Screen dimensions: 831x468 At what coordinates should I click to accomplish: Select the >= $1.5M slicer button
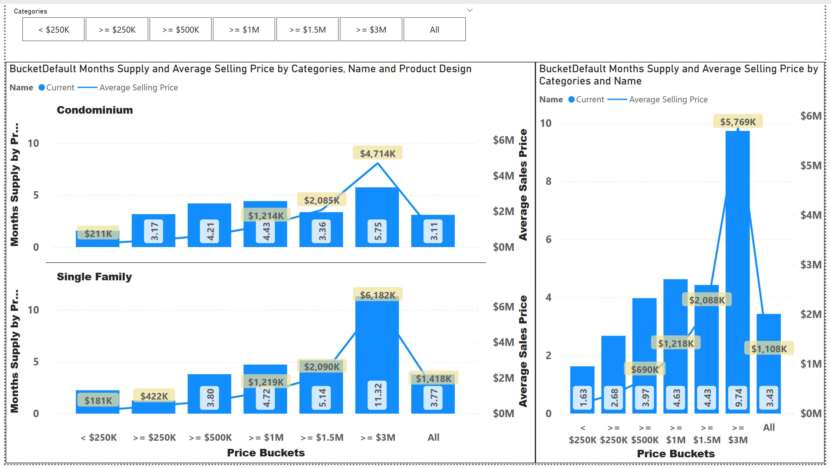click(307, 29)
